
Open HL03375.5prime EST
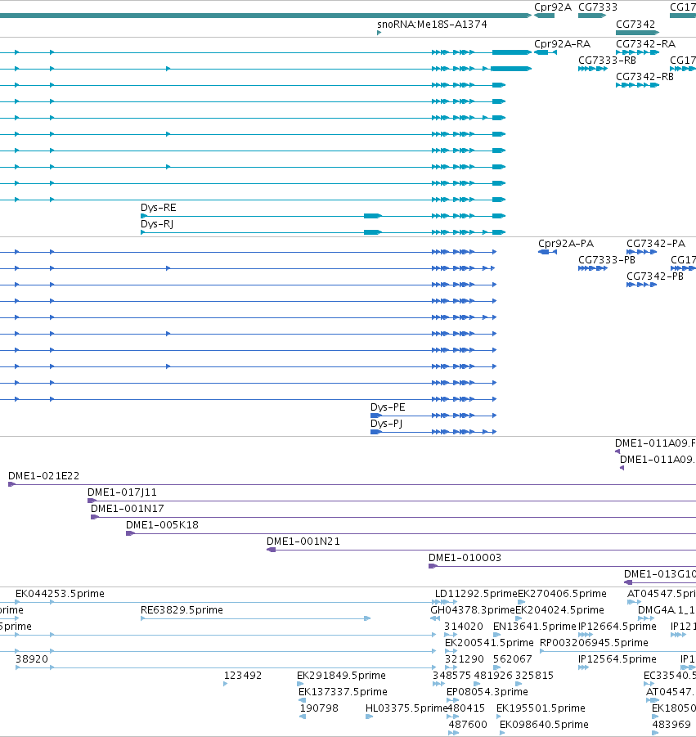point(406,708)
